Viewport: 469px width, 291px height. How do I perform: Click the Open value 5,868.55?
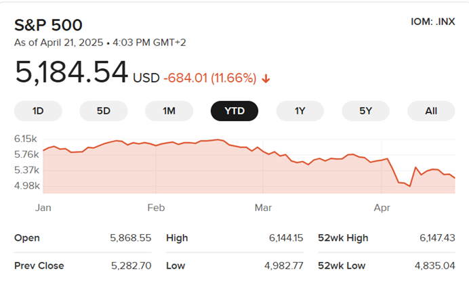coord(130,238)
